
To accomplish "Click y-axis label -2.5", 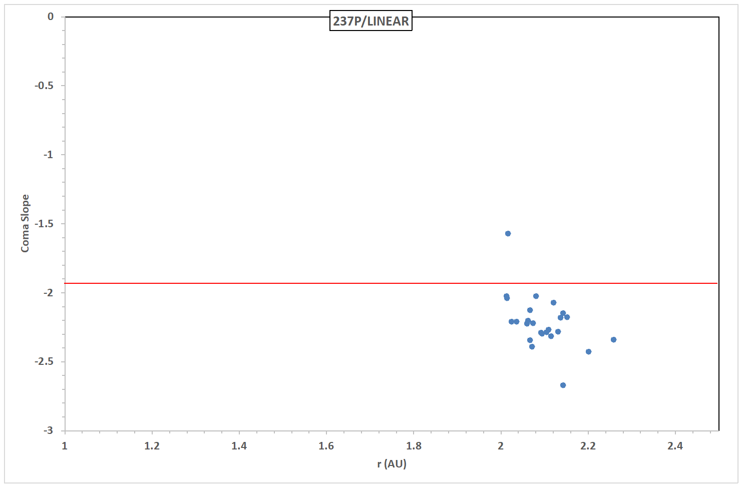I will point(44,361).
